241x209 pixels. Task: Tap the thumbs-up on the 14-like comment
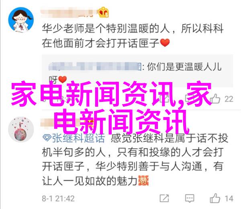pyautogui.click(x=215, y=198)
